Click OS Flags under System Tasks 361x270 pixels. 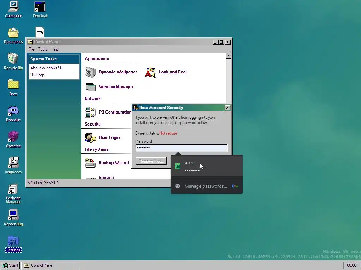point(37,75)
